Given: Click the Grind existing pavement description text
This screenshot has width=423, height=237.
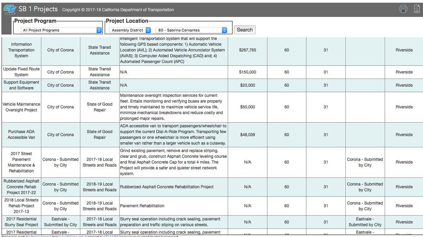Looking at the screenshot, I should (x=173, y=162).
